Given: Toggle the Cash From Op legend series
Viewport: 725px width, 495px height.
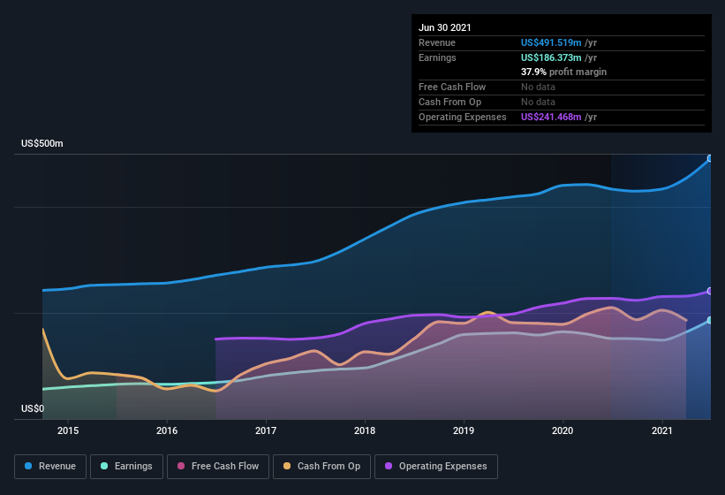Looking at the screenshot, I should click(321, 467).
